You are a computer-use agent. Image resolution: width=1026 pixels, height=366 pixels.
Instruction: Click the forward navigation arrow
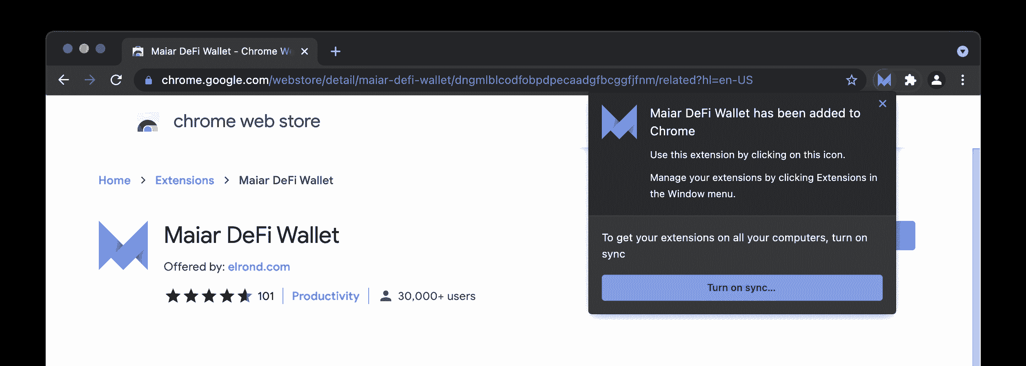90,80
